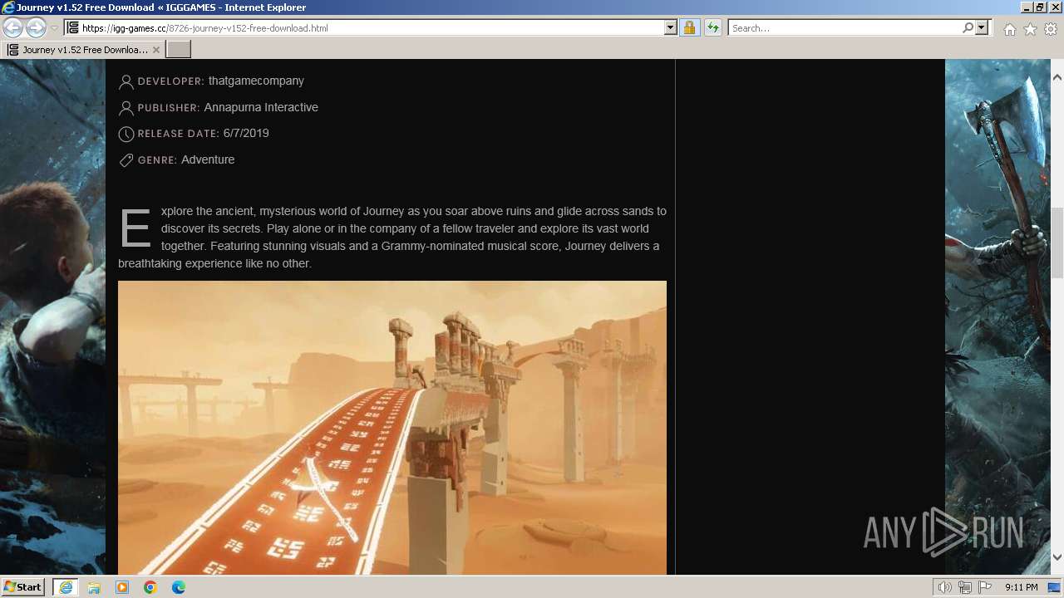Expand the address bar autocomplete dropdown
1064x598 pixels.
671,27
